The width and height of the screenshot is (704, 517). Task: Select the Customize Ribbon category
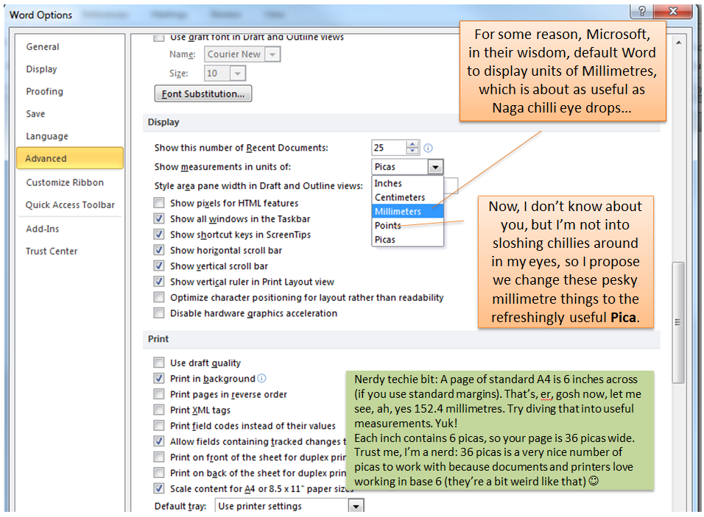(65, 182)
